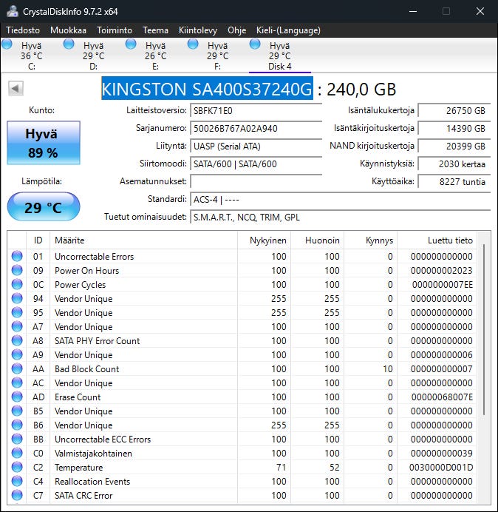The image size is (498, 512).
Task: Click the Disk 4 status orb
Action: coord(256,44)
